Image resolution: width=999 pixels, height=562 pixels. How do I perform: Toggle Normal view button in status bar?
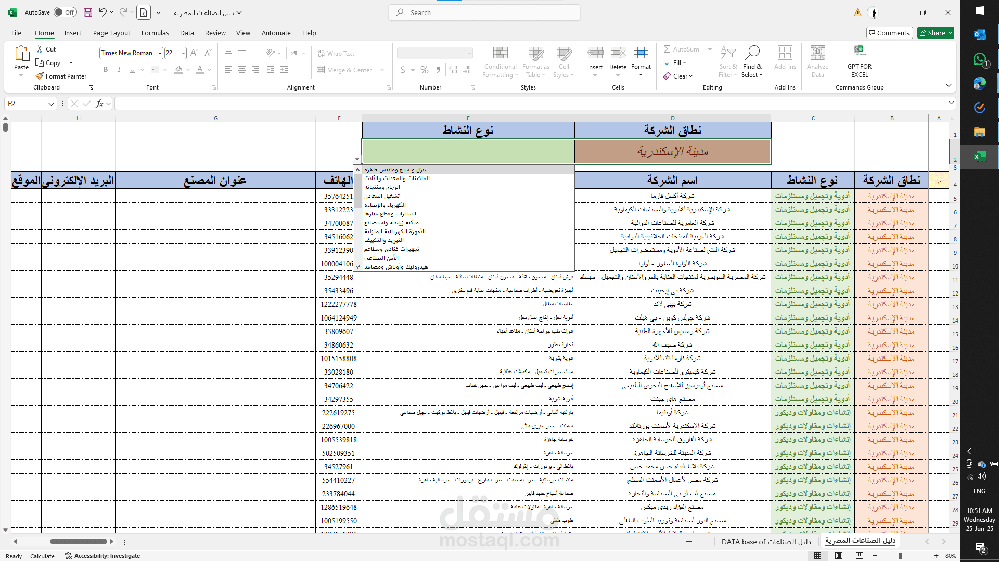818,556
